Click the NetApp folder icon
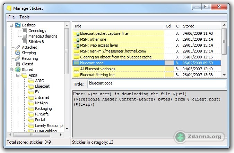 [31, 103]
